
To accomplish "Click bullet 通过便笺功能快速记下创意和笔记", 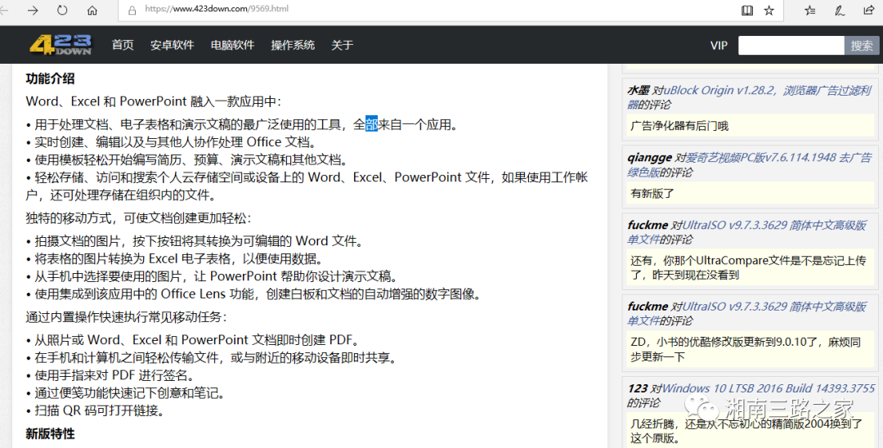I will click(126, 393).
